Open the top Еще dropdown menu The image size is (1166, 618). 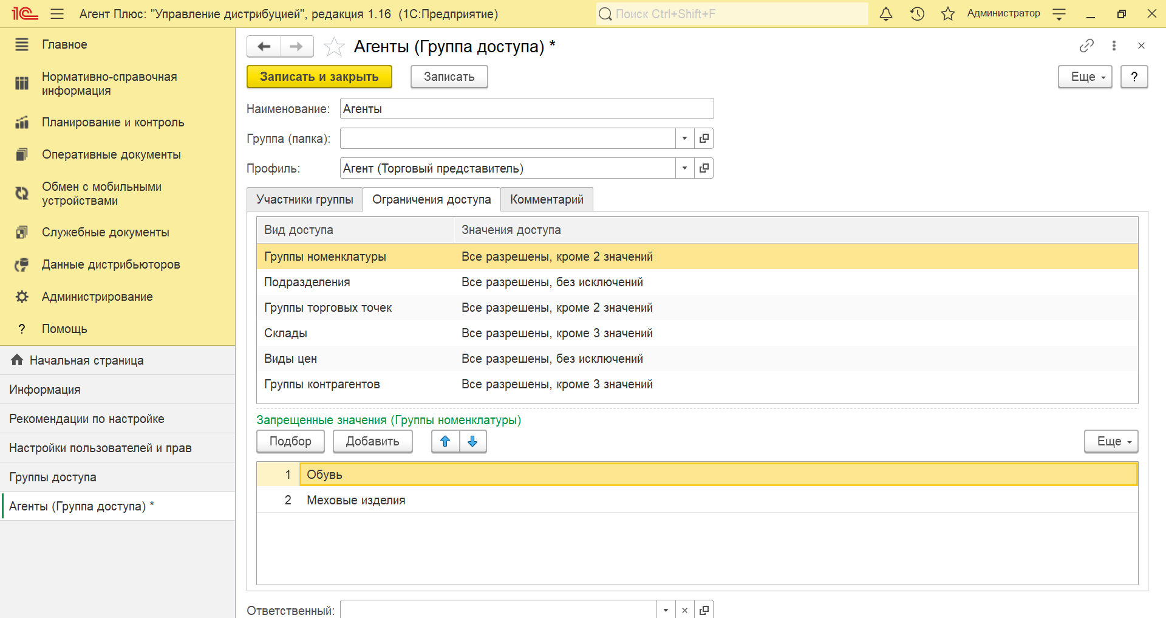click(1085, 77)
